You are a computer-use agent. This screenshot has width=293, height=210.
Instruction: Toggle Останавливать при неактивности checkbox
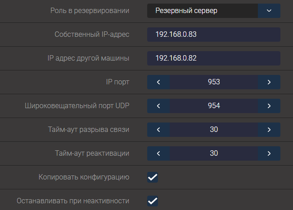(x=153, y=201)
